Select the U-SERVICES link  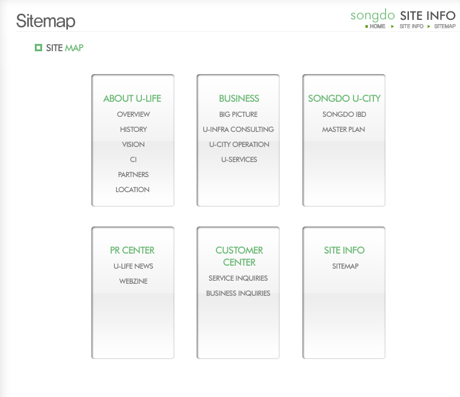[x=239, y=160]
